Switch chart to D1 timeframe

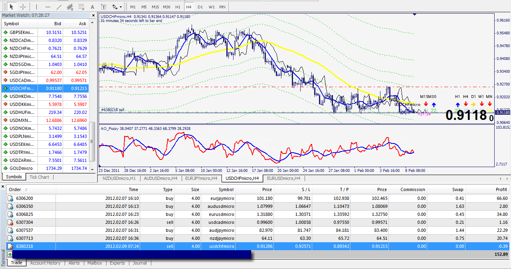click(200, 7)
